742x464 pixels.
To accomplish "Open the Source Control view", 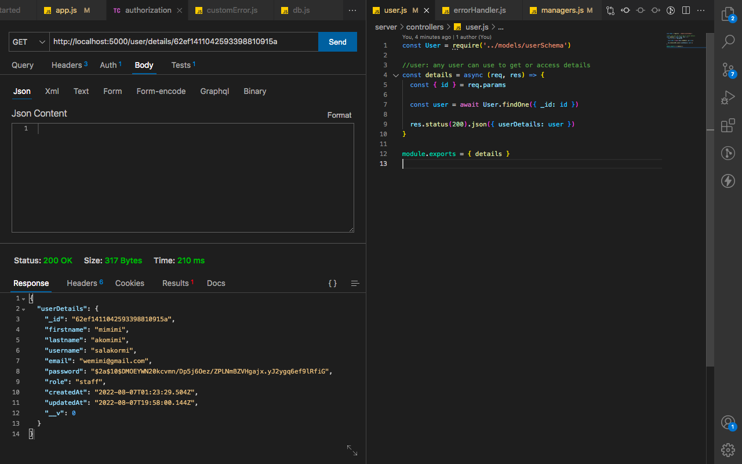I will 728,70.
